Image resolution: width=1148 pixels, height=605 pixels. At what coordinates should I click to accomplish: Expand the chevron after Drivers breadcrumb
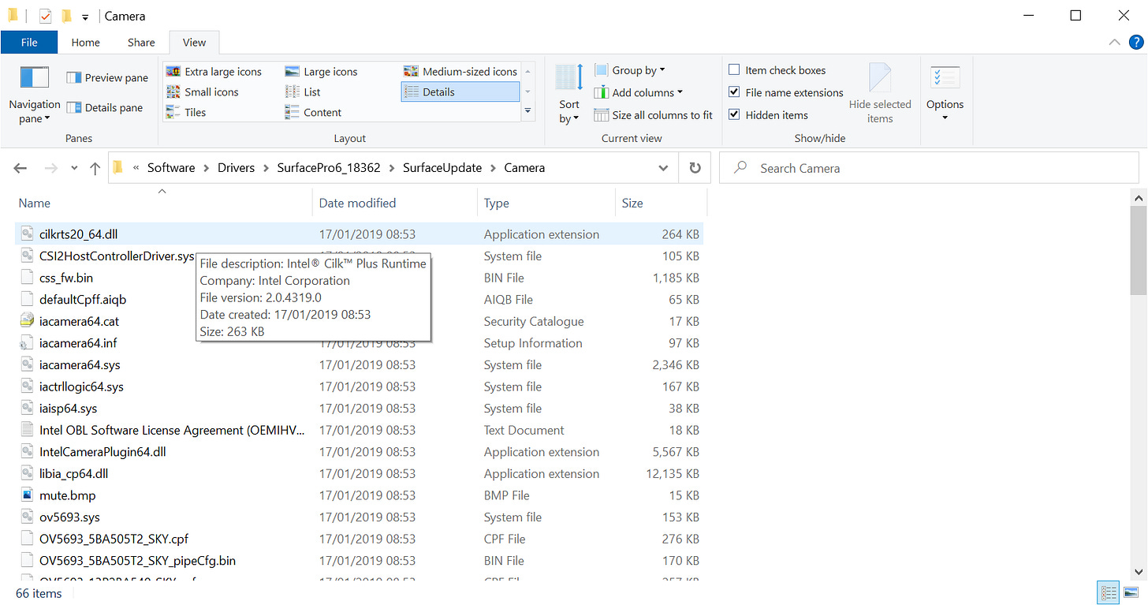266,168
